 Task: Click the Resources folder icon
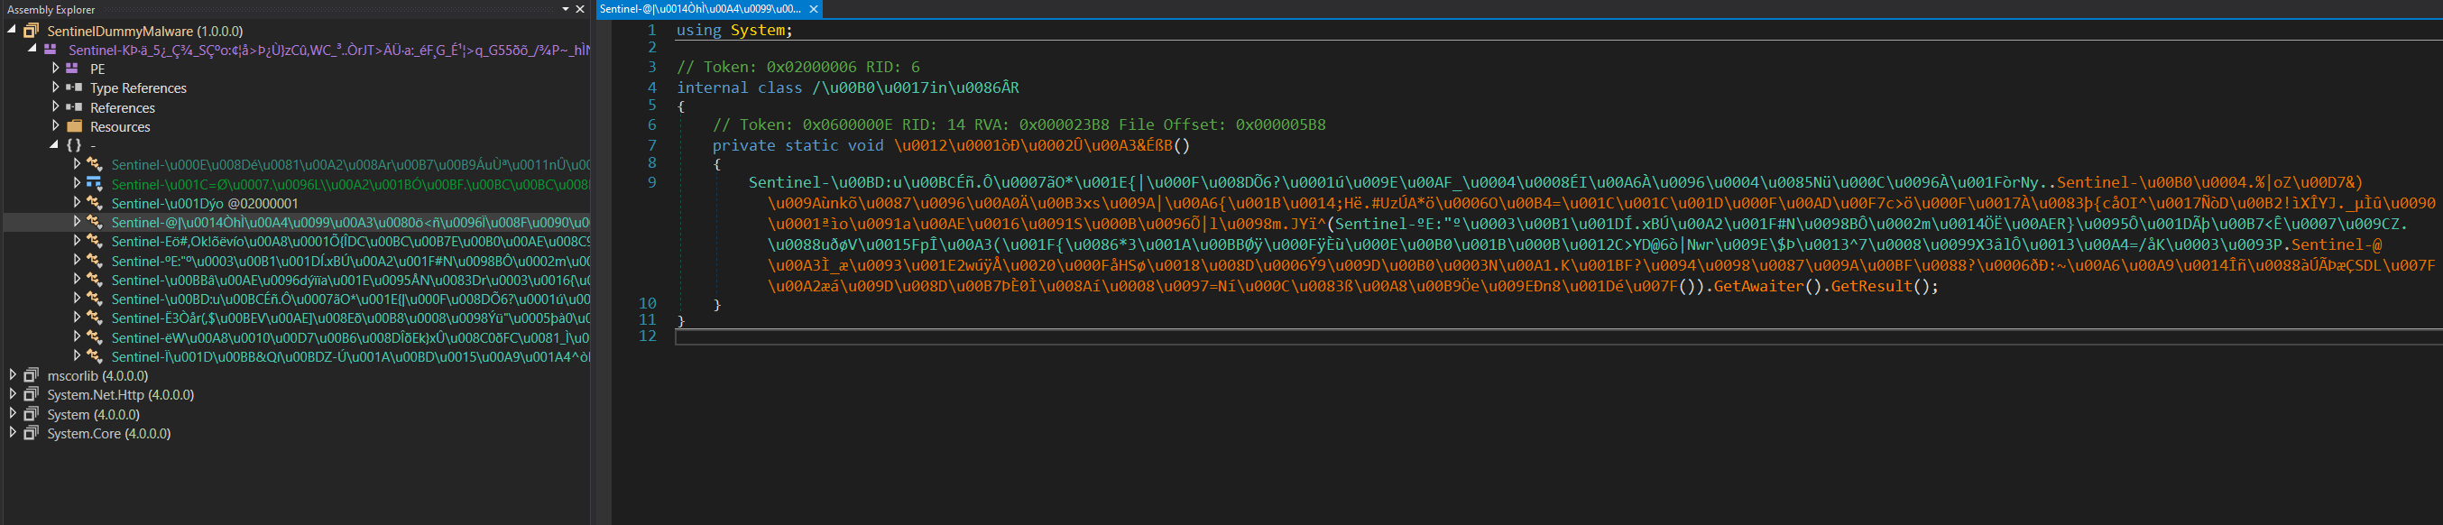click(x=75, y=126)
